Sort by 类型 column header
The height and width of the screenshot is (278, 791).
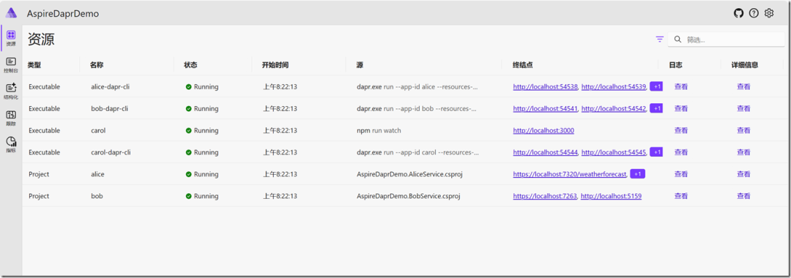click(34, 65)
